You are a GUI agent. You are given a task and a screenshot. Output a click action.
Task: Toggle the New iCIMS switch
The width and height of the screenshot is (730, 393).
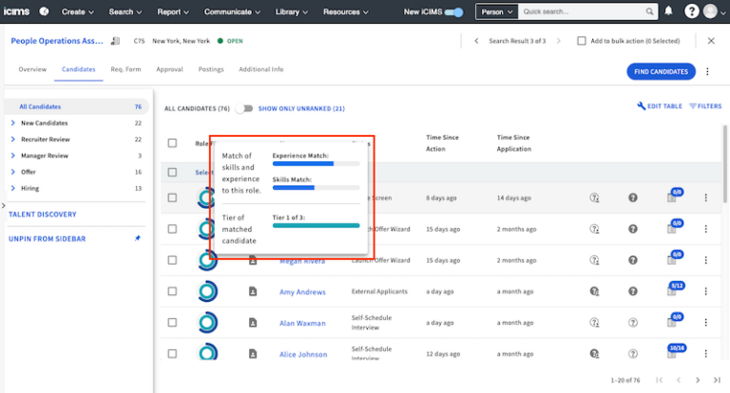pos(454,12)
